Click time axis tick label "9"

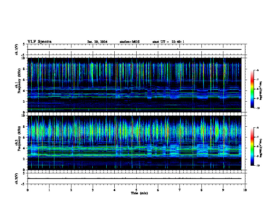[223, 190]
